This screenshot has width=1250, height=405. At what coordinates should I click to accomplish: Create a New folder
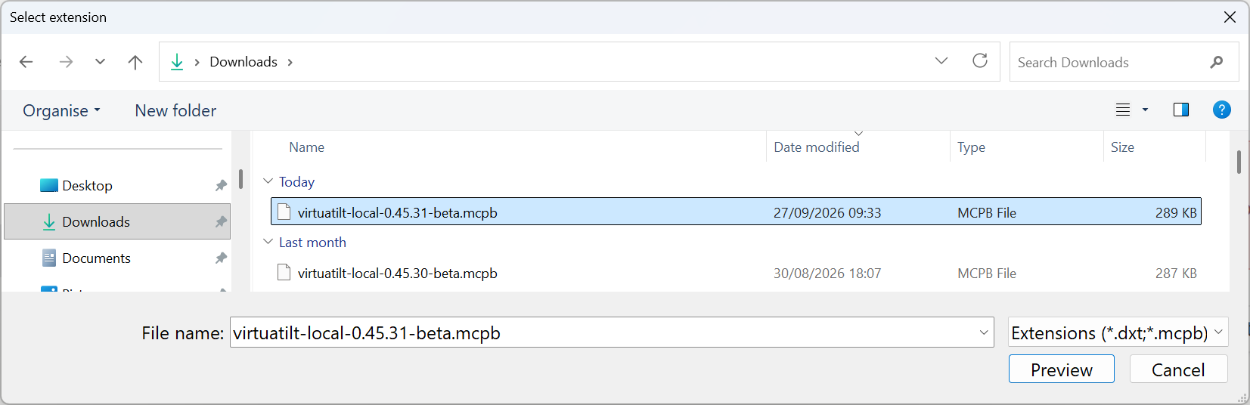click(x=175, y=110)
